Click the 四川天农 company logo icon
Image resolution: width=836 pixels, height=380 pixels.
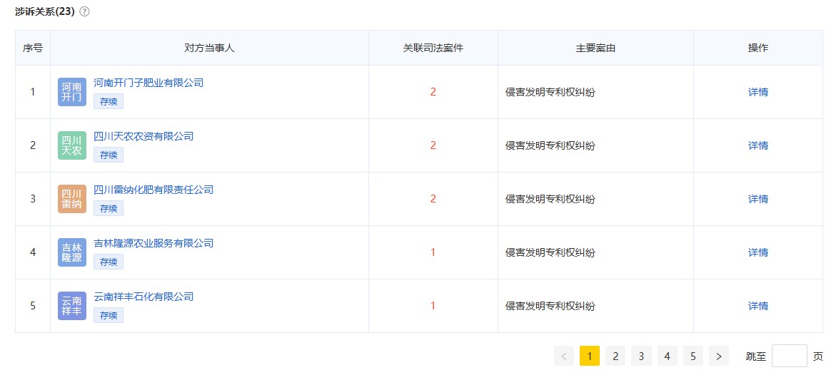point(71,145)
